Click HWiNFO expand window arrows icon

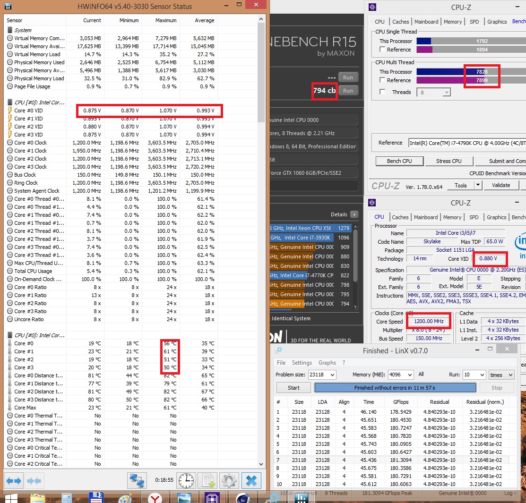point(14,481)
